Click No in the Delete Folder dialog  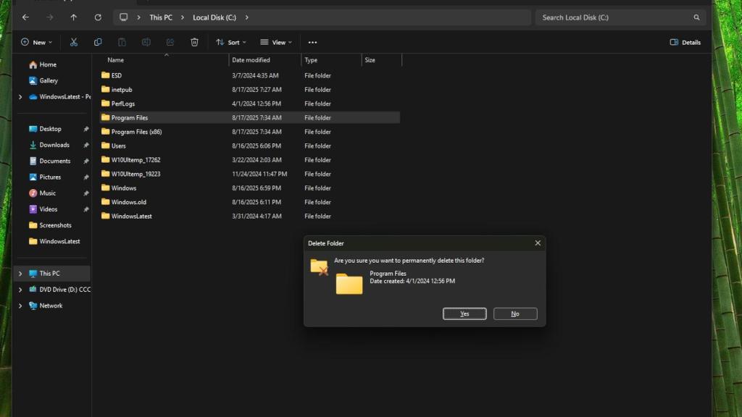click(x=515, y=313)
